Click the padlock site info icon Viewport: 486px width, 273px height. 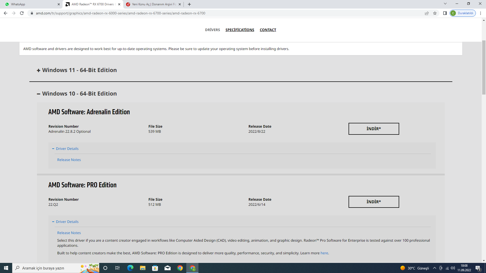click(x=32, y=13)
